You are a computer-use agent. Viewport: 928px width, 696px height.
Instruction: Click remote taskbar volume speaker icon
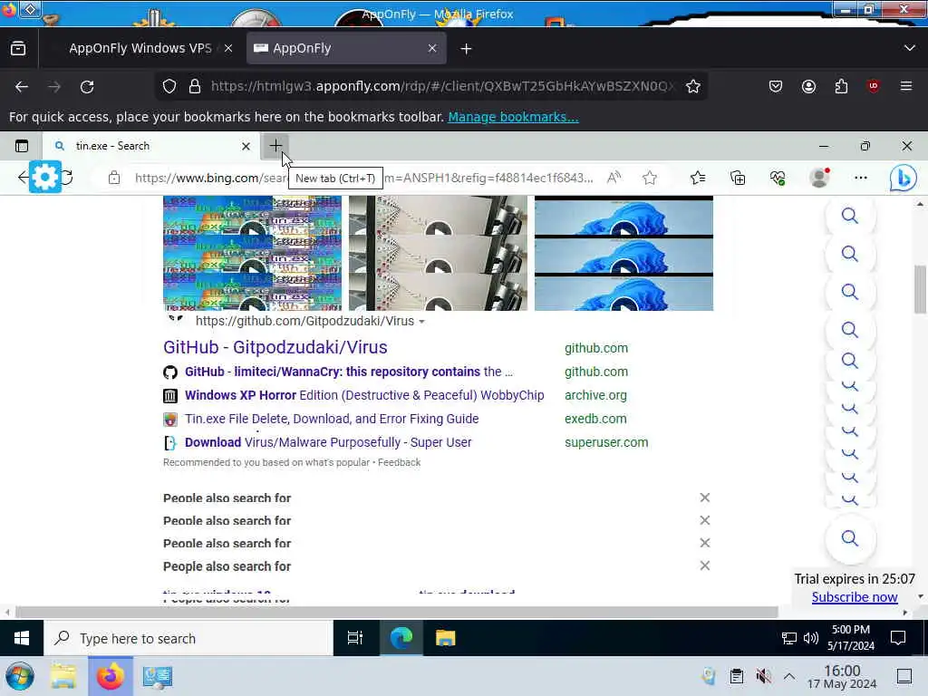click(x=811, y=638)
